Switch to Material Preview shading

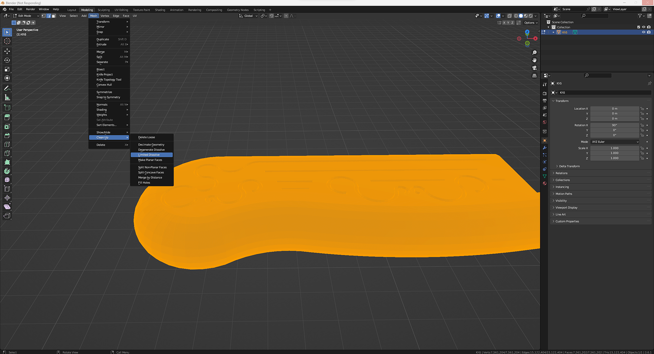click(x=526, y=16)
